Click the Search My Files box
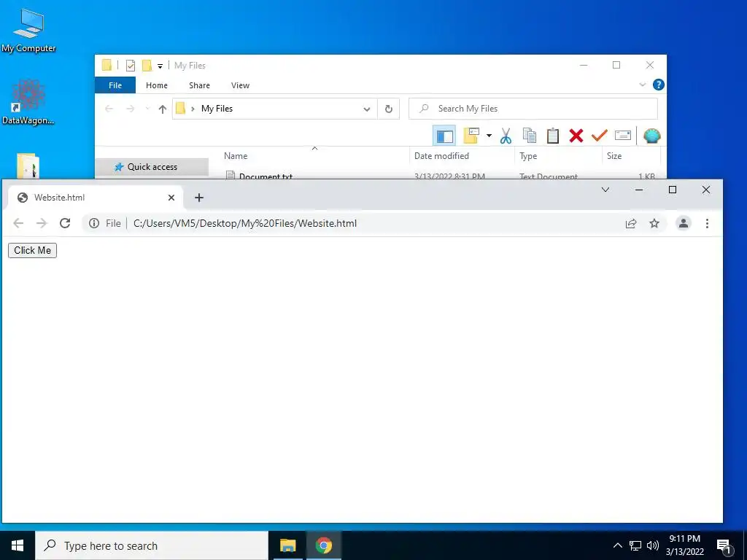 [533, 109]
